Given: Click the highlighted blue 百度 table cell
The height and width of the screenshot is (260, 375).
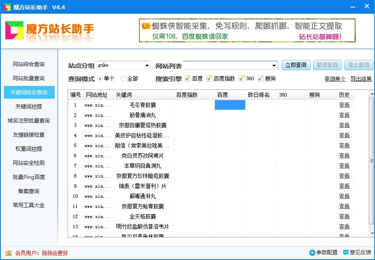Looking at the screenshot, I should pyautogui.click(x=229, y=104).
